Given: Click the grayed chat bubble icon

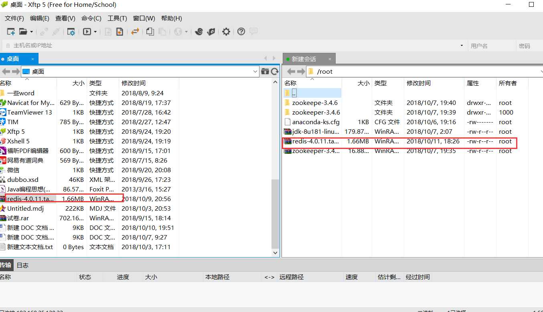Looking at the screenshot, I should [253, 32].
